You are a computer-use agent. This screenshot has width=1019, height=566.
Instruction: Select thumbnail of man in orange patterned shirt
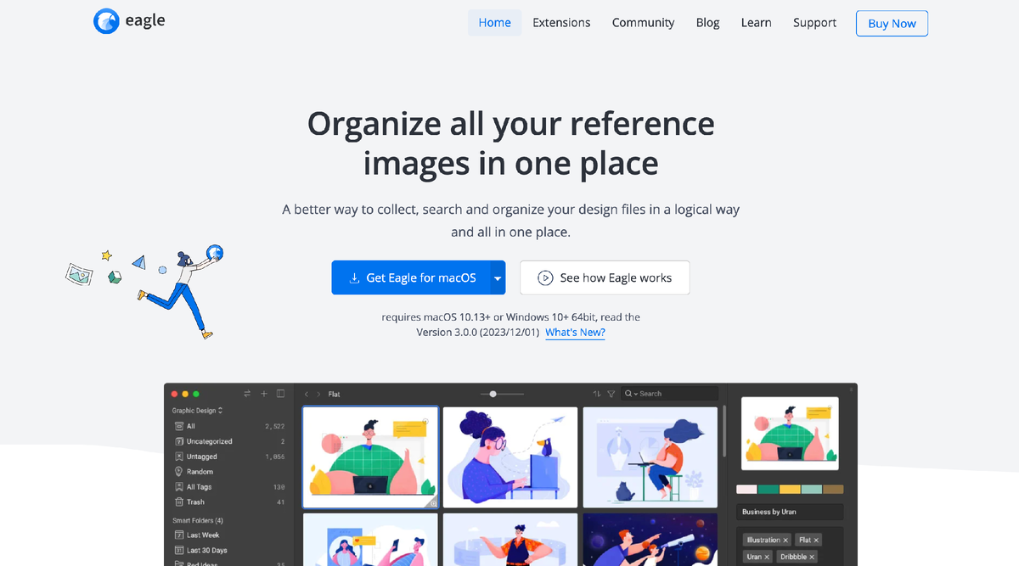[x=510, y=540]
